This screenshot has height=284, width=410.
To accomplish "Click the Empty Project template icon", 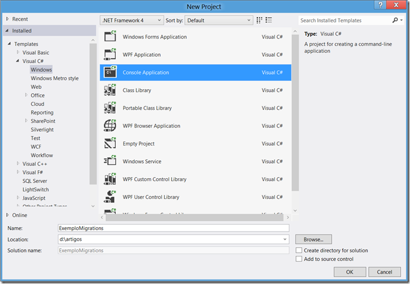I will (110, 143).
